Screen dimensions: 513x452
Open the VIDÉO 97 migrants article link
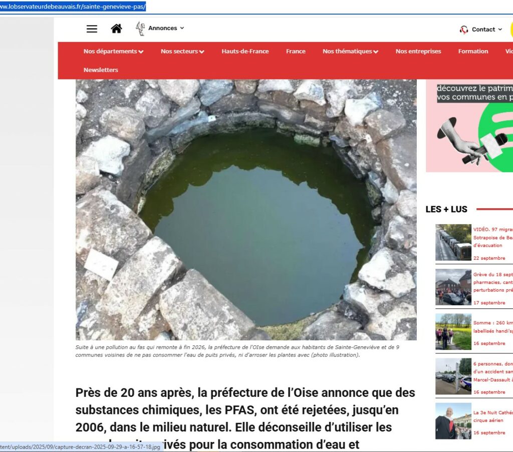pyautogui.click(x=493, y=237)
